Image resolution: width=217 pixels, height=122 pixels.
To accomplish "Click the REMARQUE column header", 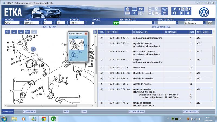I will (x=177, y=32).
